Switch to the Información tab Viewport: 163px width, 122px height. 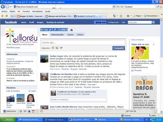tap(57, 35)
